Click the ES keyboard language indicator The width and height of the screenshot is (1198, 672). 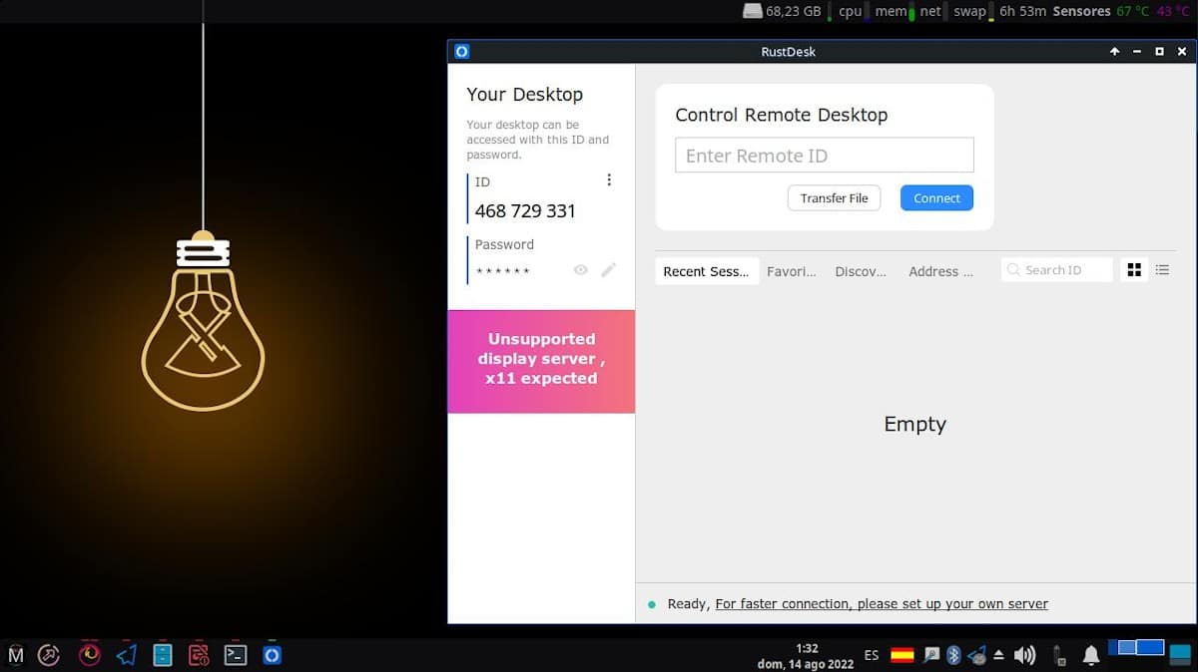(872, 655)
